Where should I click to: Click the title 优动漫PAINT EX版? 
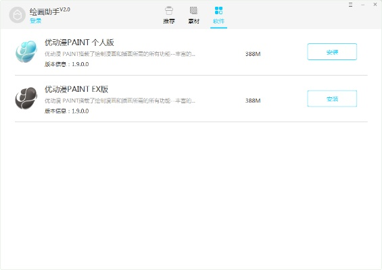coord(76,89)
